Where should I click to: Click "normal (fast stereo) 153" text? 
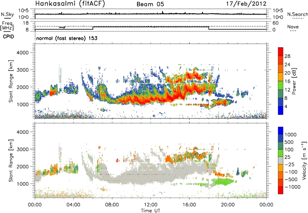tap(67, 38)
